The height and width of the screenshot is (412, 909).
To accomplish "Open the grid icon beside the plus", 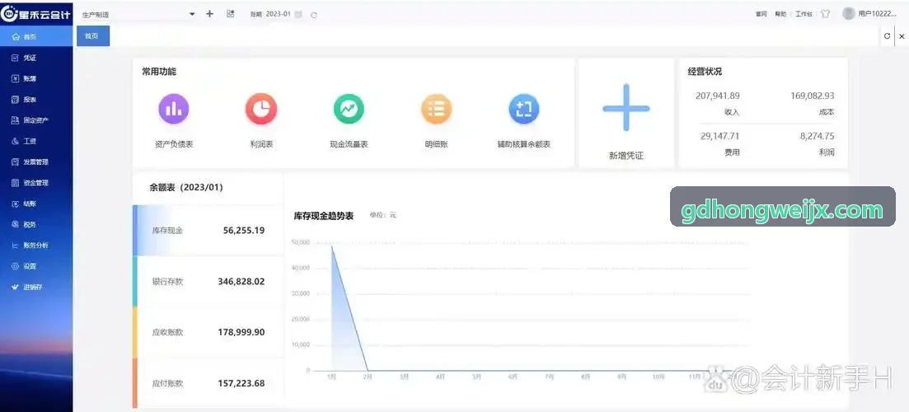I will click(230, 14).
